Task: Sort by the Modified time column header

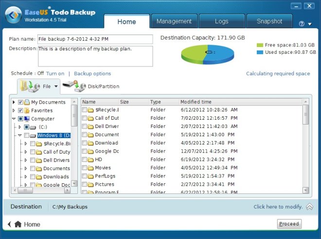Action: [241, 102]
